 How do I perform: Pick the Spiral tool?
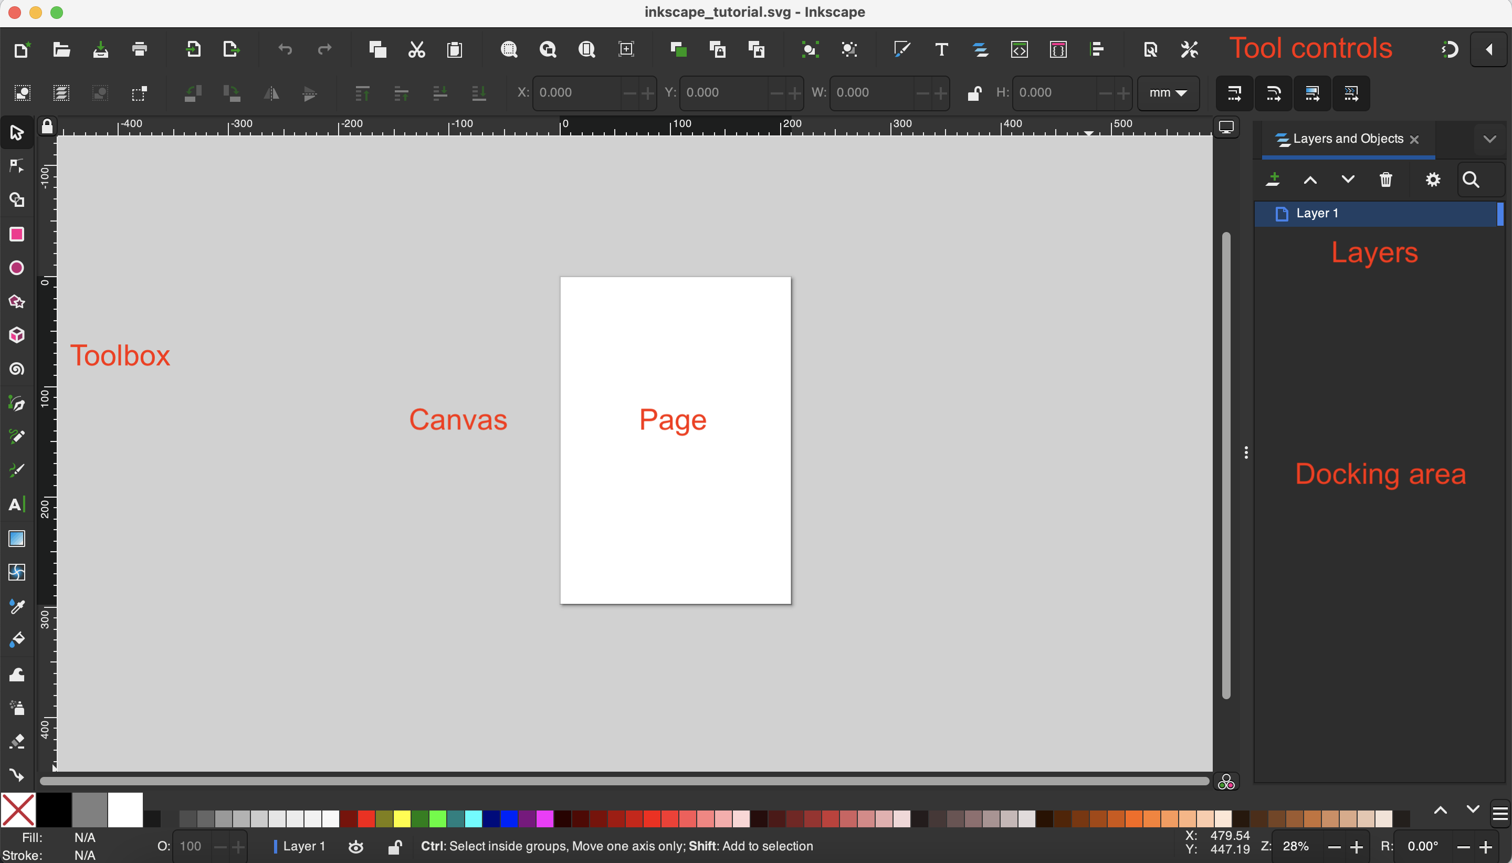[x=17, y=369]
